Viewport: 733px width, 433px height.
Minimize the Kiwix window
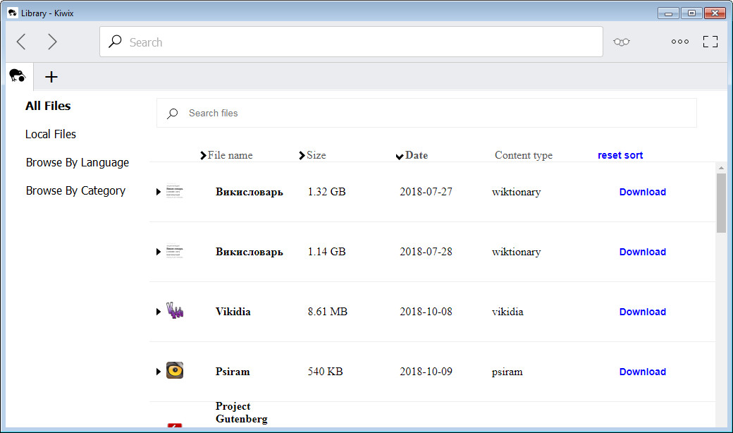(668, 13)
